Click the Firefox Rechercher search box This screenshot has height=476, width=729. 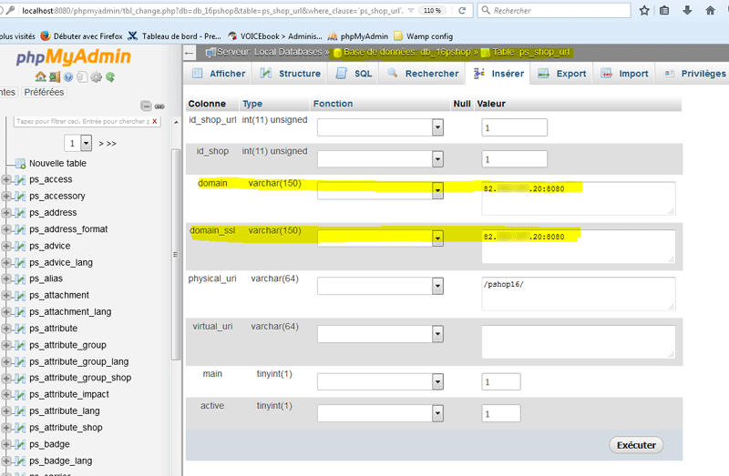[x=554, y=10]
